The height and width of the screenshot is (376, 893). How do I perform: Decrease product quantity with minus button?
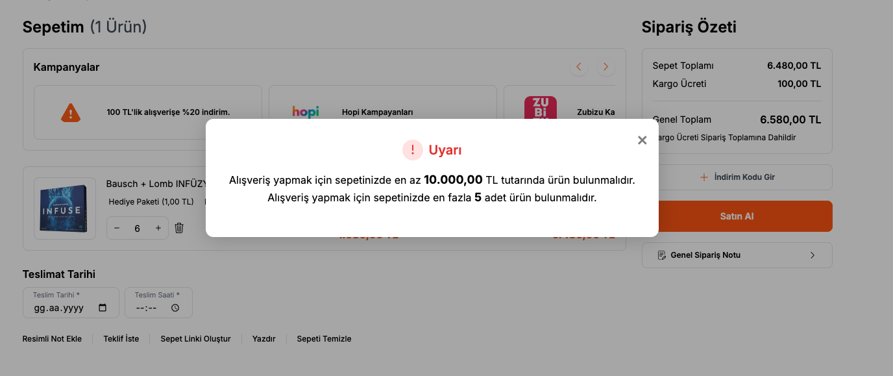117,228
